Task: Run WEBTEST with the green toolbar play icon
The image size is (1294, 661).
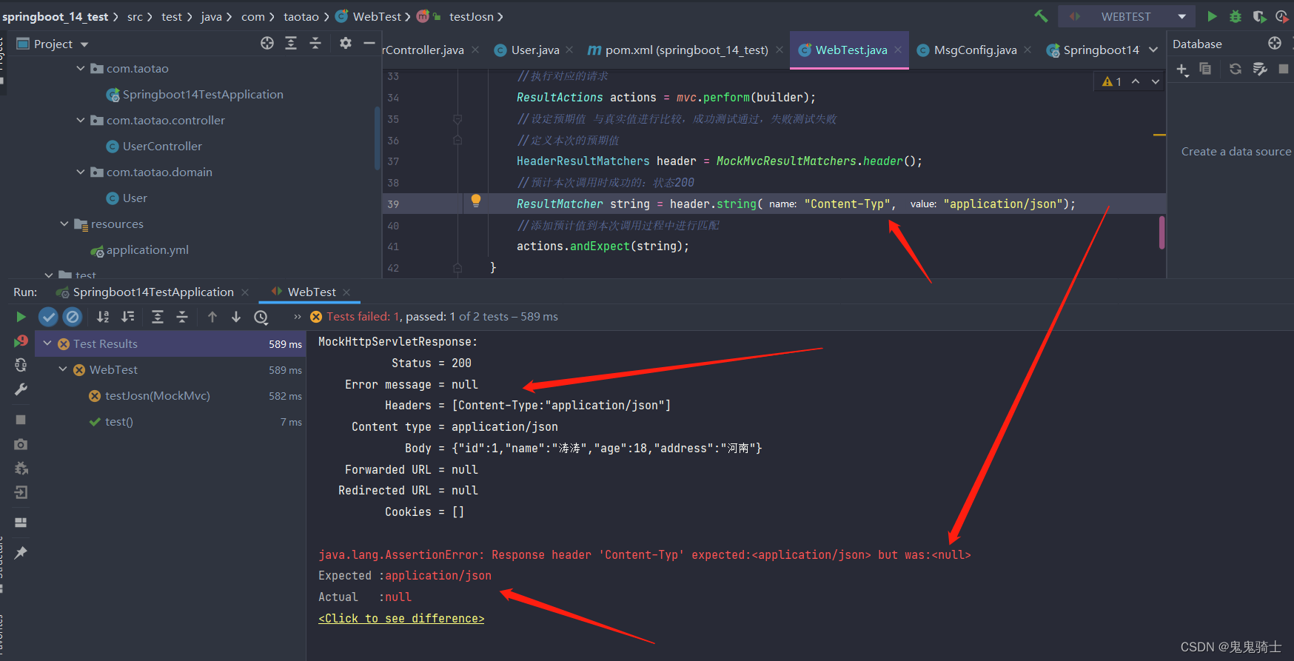Action: click(1212, 16)
